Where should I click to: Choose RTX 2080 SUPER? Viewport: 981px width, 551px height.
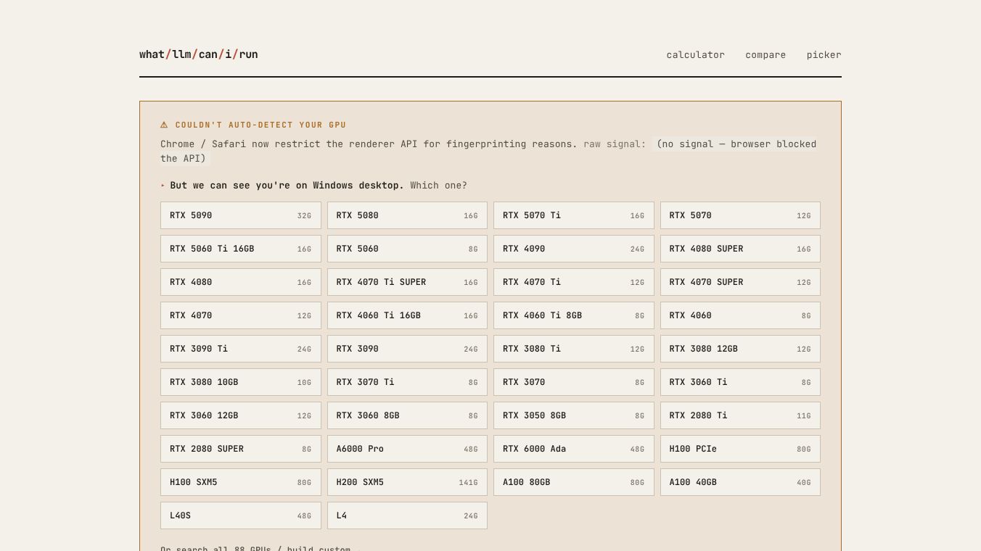[x=241, y=449]
